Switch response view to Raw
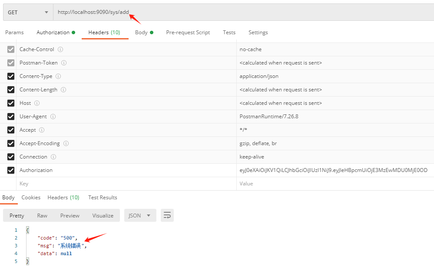 [42, 215]
